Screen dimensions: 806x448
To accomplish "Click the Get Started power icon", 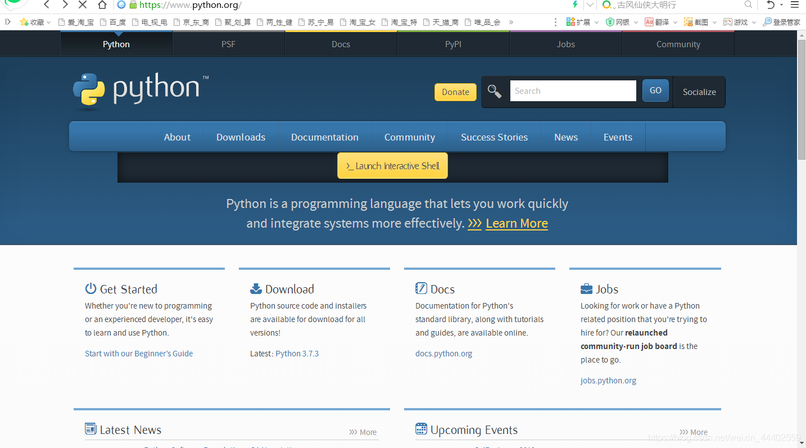I will [90, 289].
